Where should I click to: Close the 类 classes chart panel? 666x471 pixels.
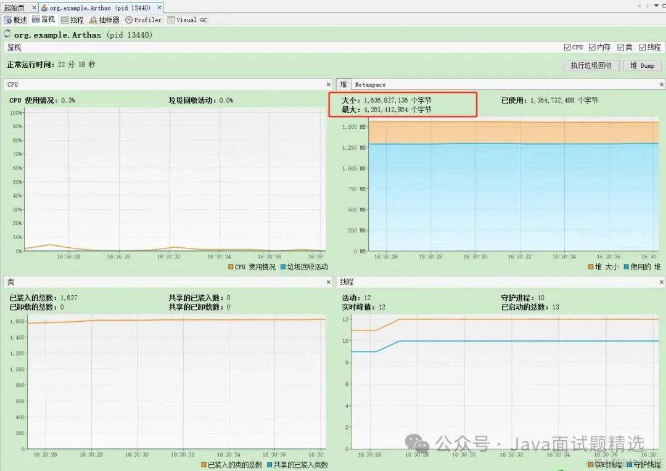pos(328,282)
